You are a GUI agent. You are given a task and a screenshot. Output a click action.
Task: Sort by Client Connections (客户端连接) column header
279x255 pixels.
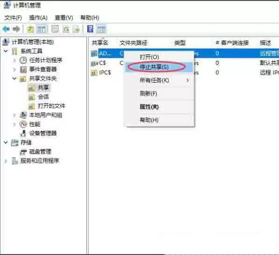(x=232, y=43)
